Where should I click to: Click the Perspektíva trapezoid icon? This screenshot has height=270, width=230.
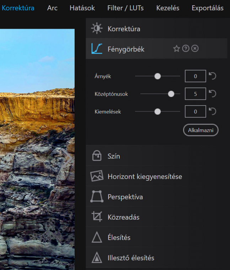[x=97, y=196]
